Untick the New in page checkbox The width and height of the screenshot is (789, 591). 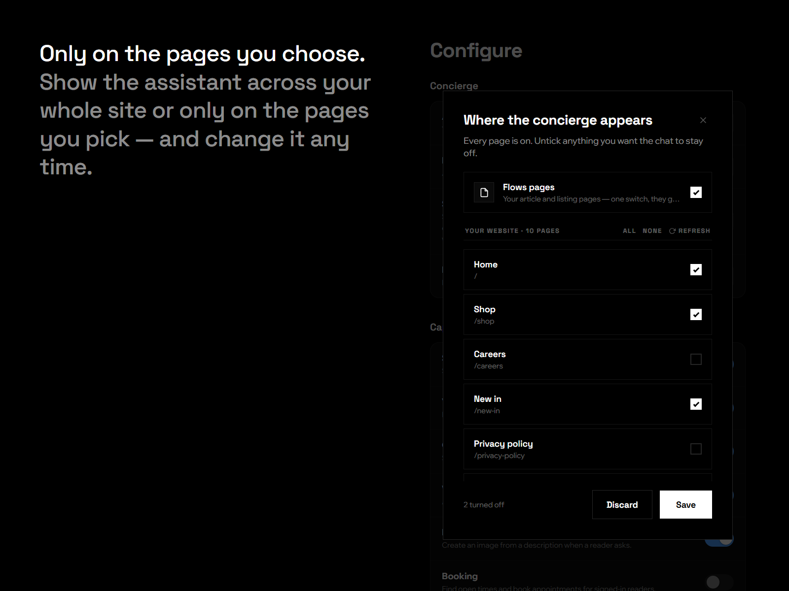coord(696,404)
